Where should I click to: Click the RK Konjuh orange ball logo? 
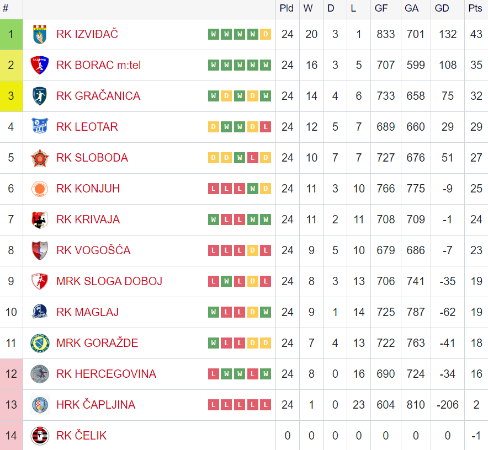pyautogui.click(x=40, y=189)
